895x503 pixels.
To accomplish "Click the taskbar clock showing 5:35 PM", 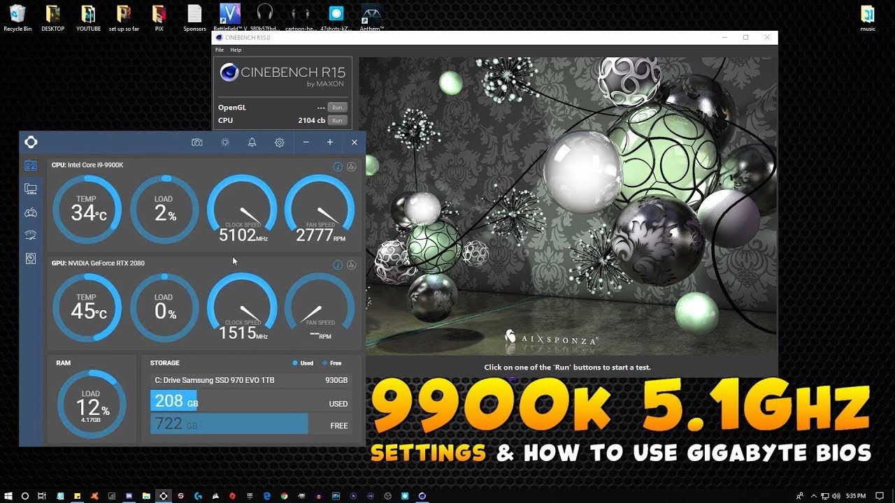I will (x=856, y=496).
